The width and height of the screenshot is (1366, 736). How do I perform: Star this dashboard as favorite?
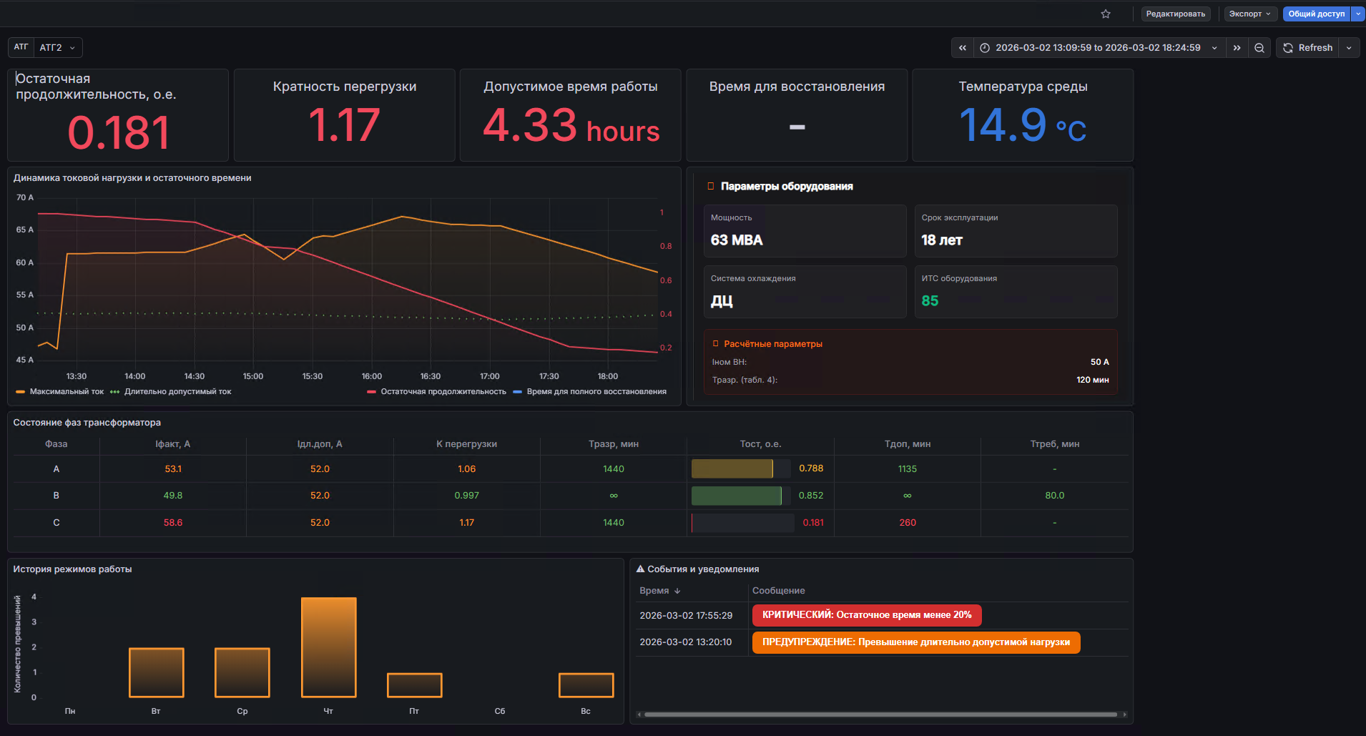[1106, 14]
